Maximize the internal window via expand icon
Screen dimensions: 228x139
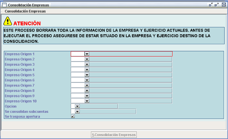point(217,5)
